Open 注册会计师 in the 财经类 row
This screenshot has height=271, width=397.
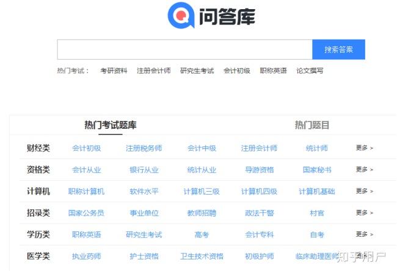(259, 148)
